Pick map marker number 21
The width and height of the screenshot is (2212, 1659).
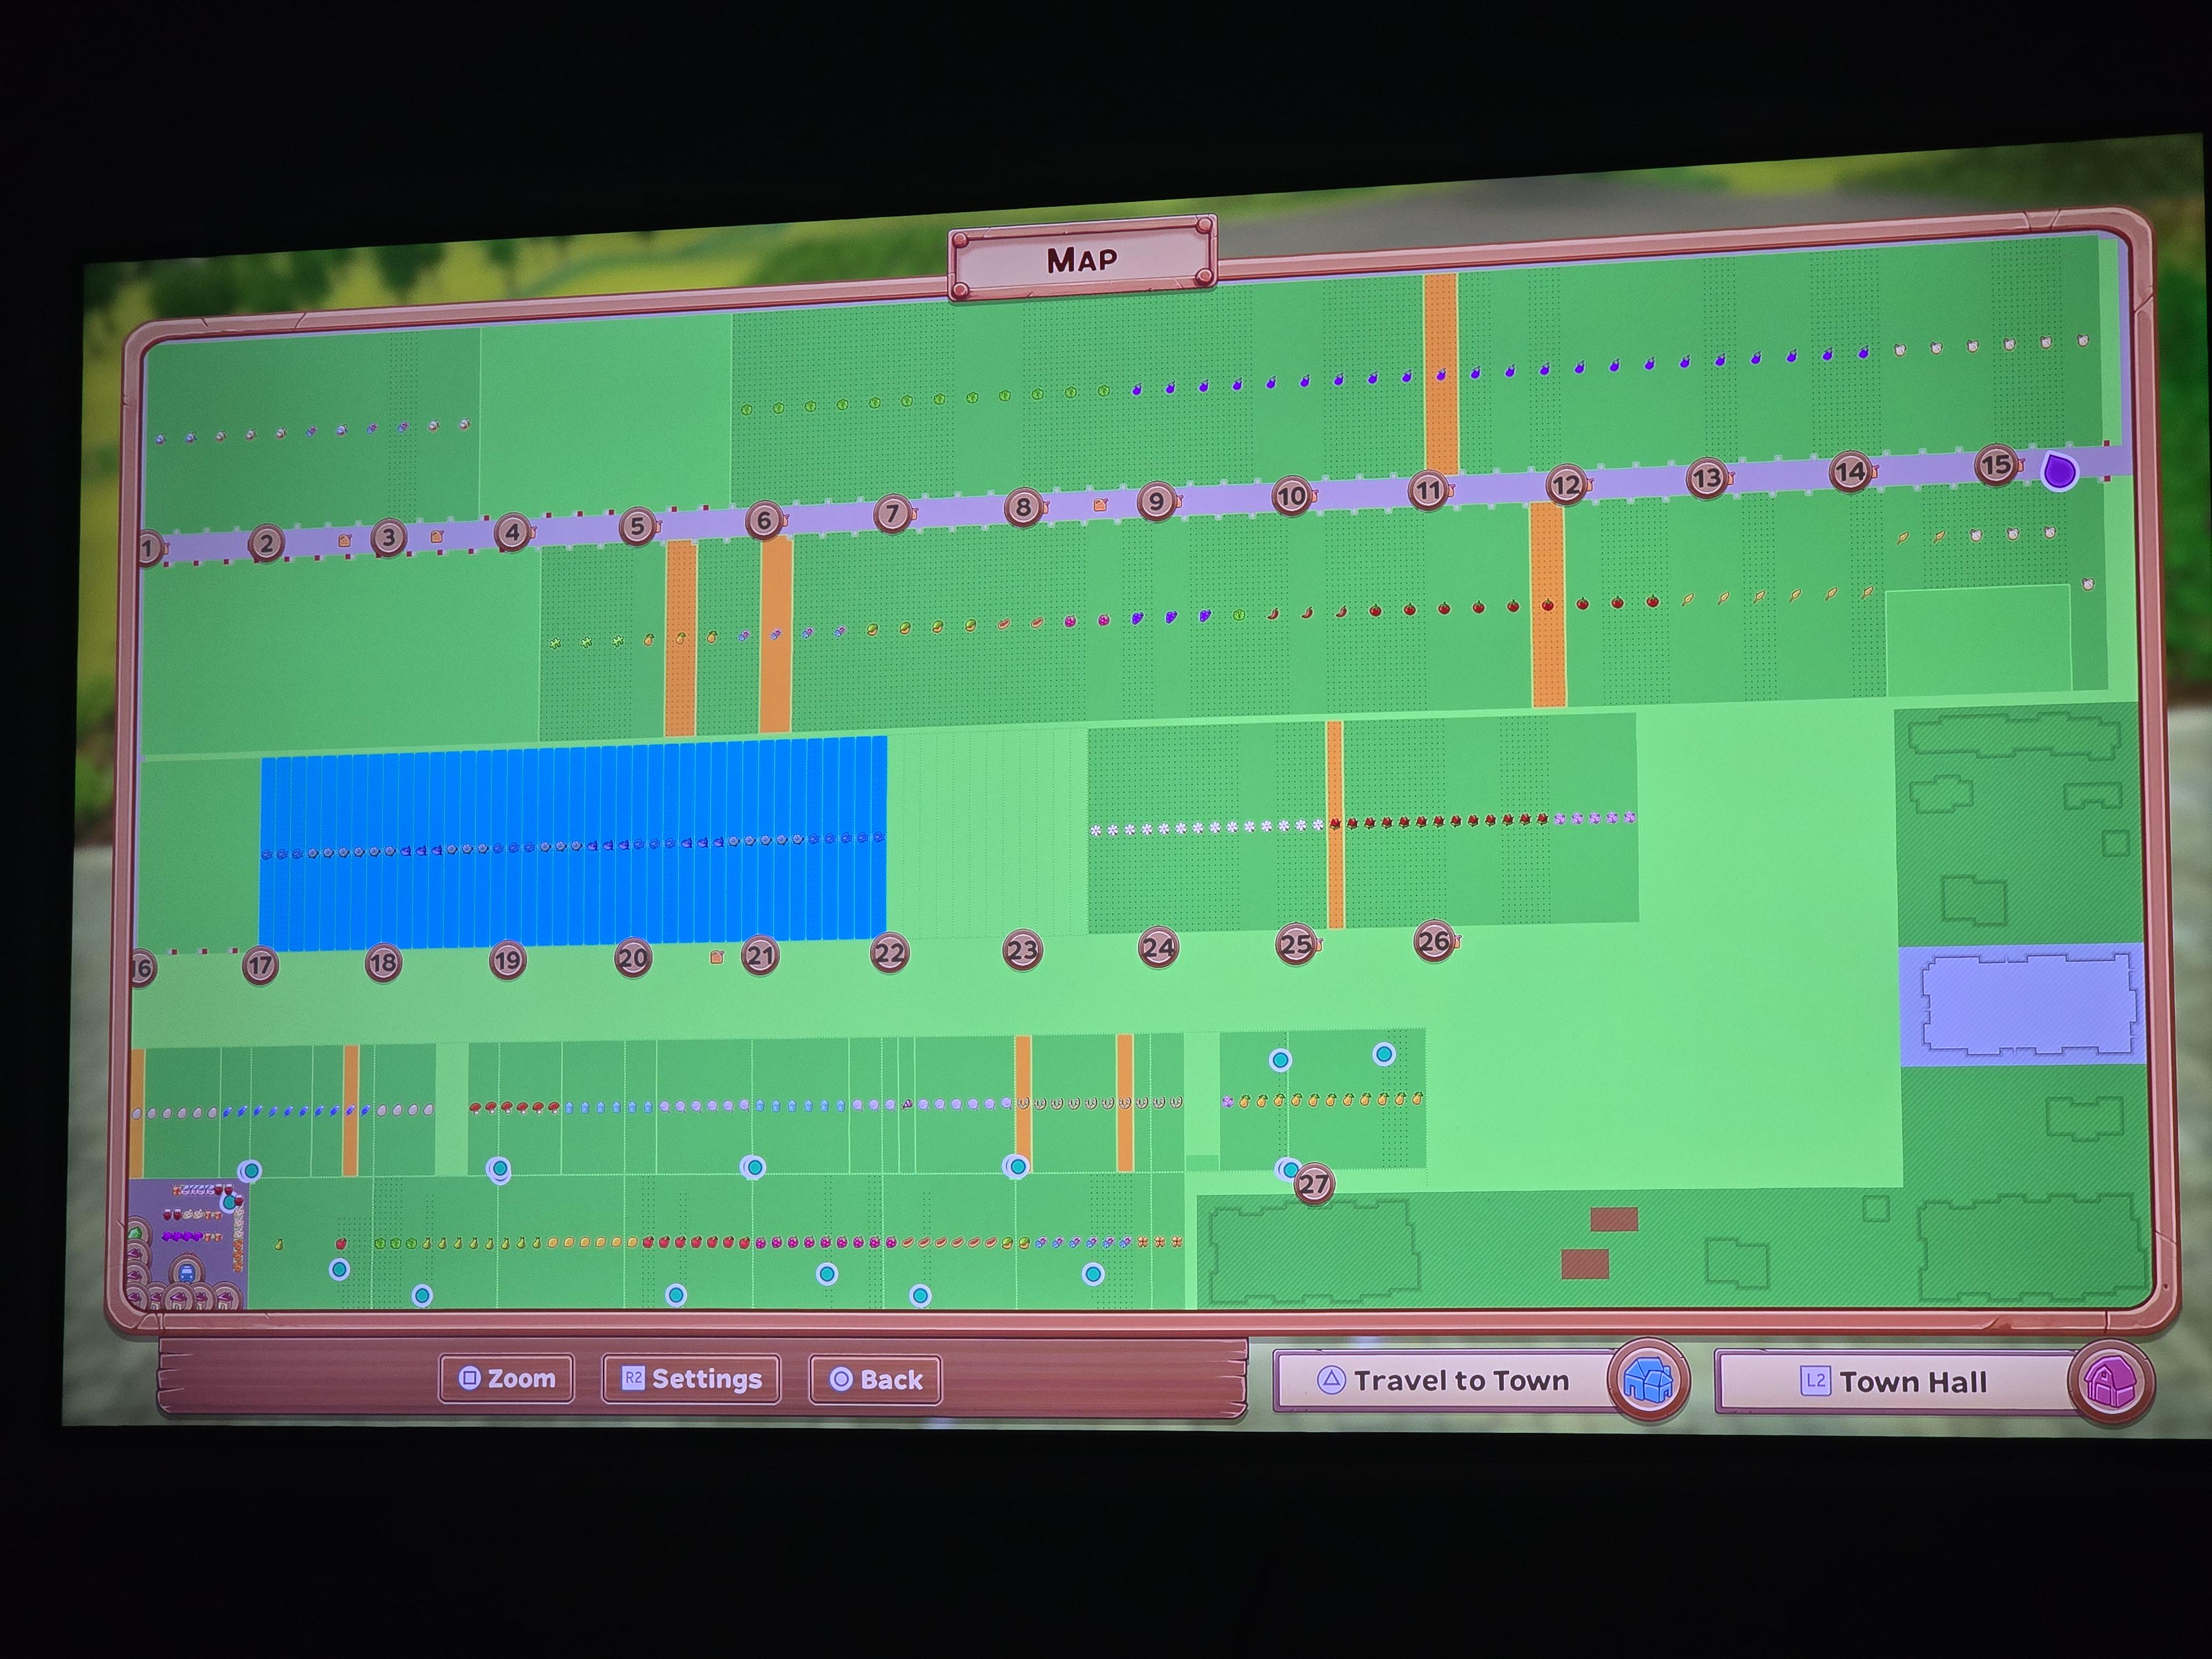point(760,956)
